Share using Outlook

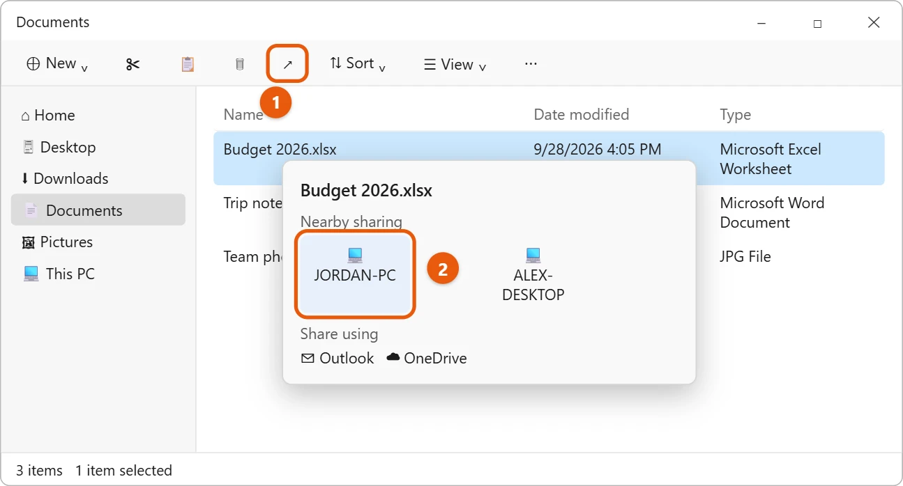pyautogui.click(x=337, y=359)
